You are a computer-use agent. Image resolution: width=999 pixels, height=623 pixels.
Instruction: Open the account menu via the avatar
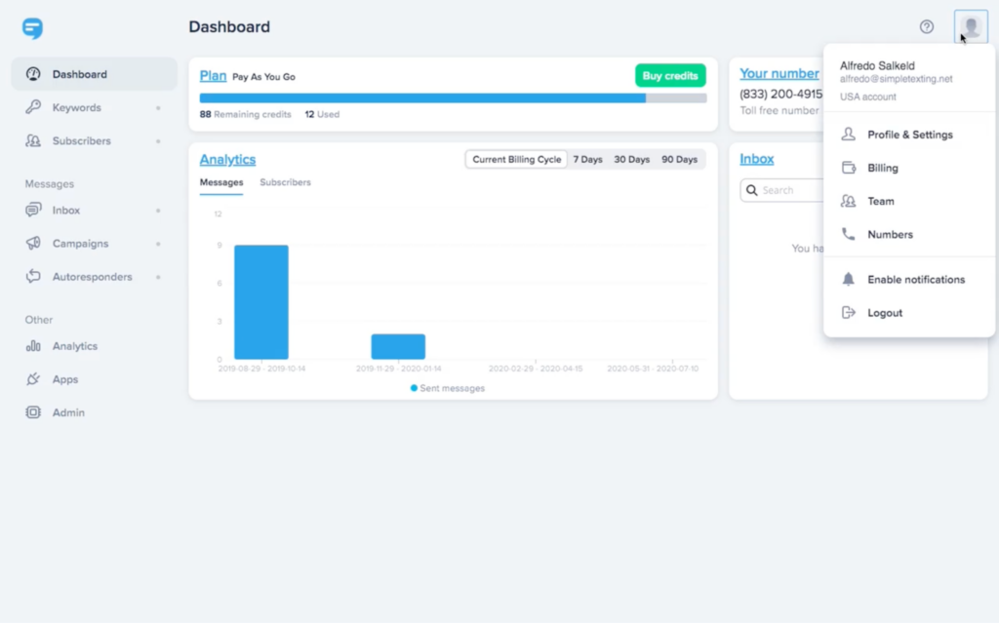click(970, 26)
